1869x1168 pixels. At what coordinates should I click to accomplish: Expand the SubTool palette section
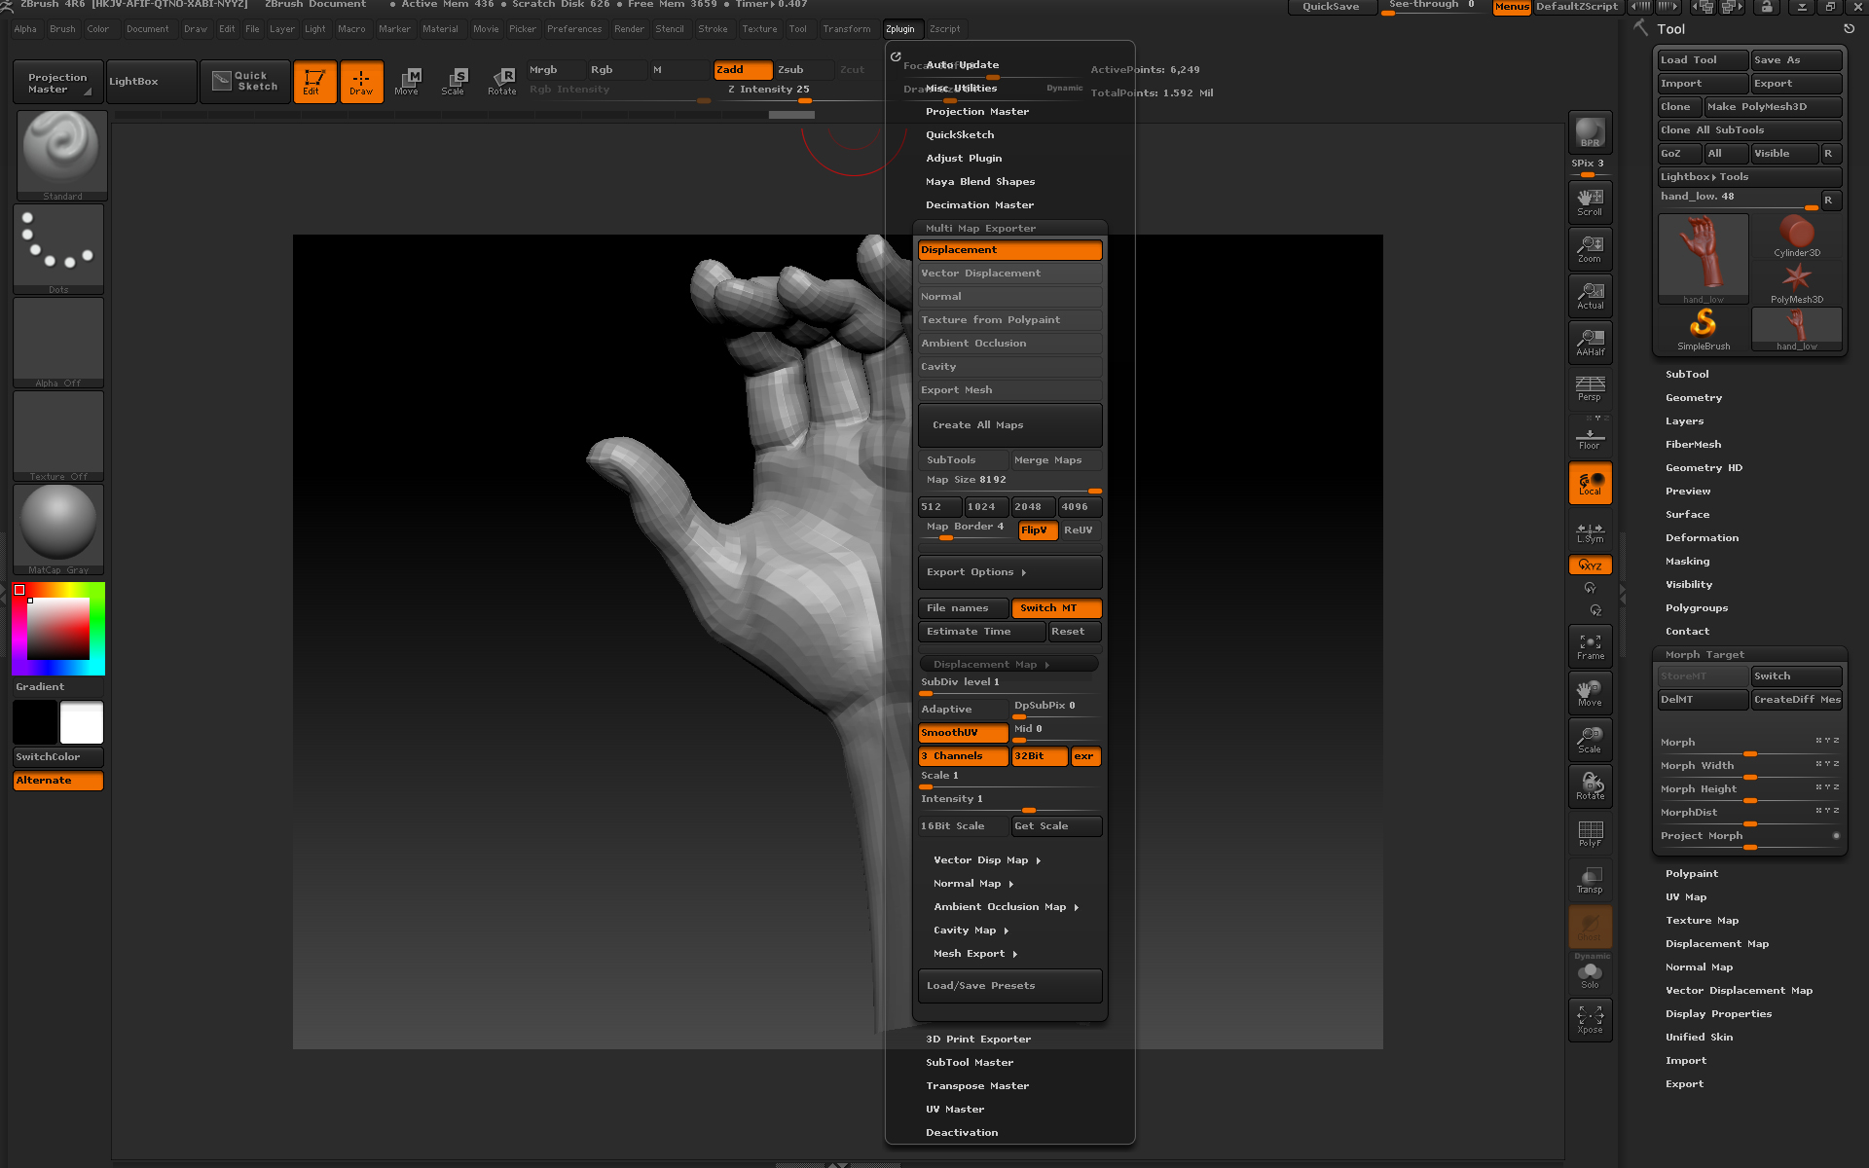(x=1687, y=375)
